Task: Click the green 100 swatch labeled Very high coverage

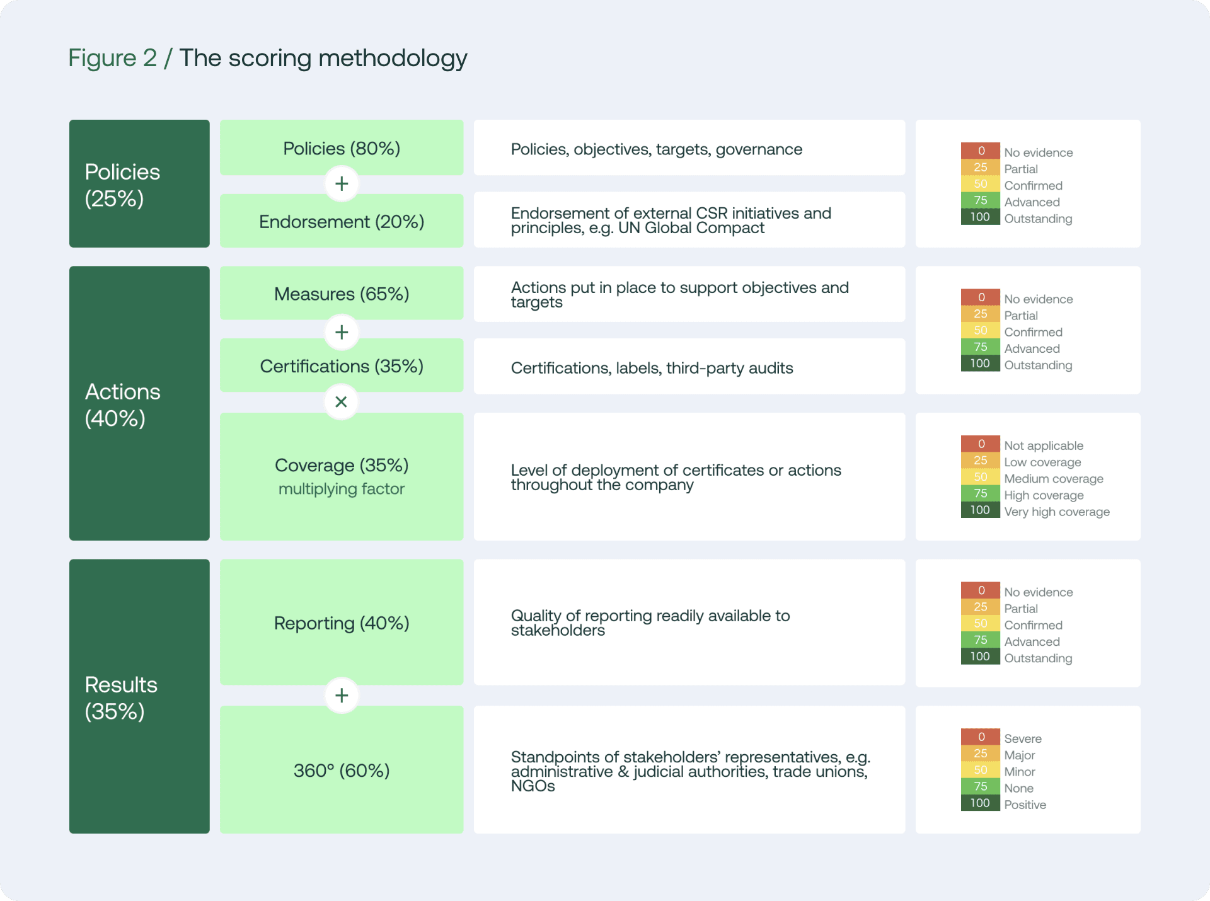Action: click(x=979, y=510)
